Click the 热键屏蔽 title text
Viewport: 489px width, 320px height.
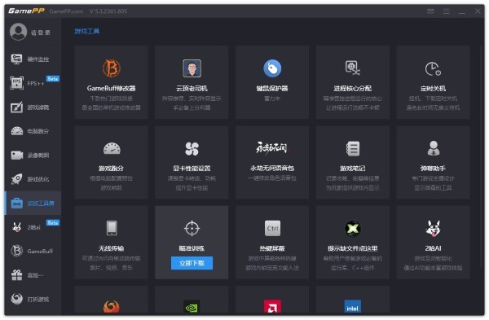(272, 248)
